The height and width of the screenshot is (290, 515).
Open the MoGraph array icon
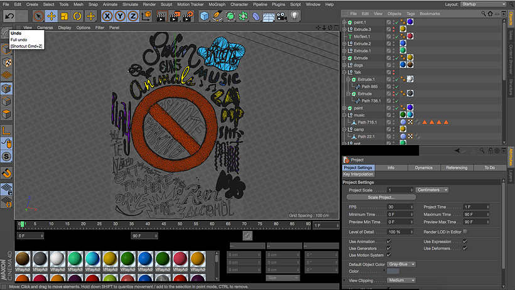click(243, 16)
